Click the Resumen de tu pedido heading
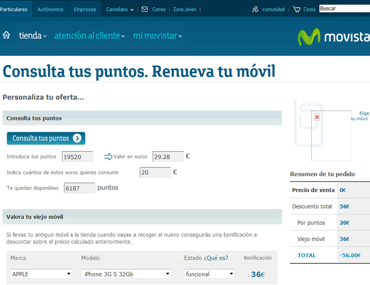 322,174
